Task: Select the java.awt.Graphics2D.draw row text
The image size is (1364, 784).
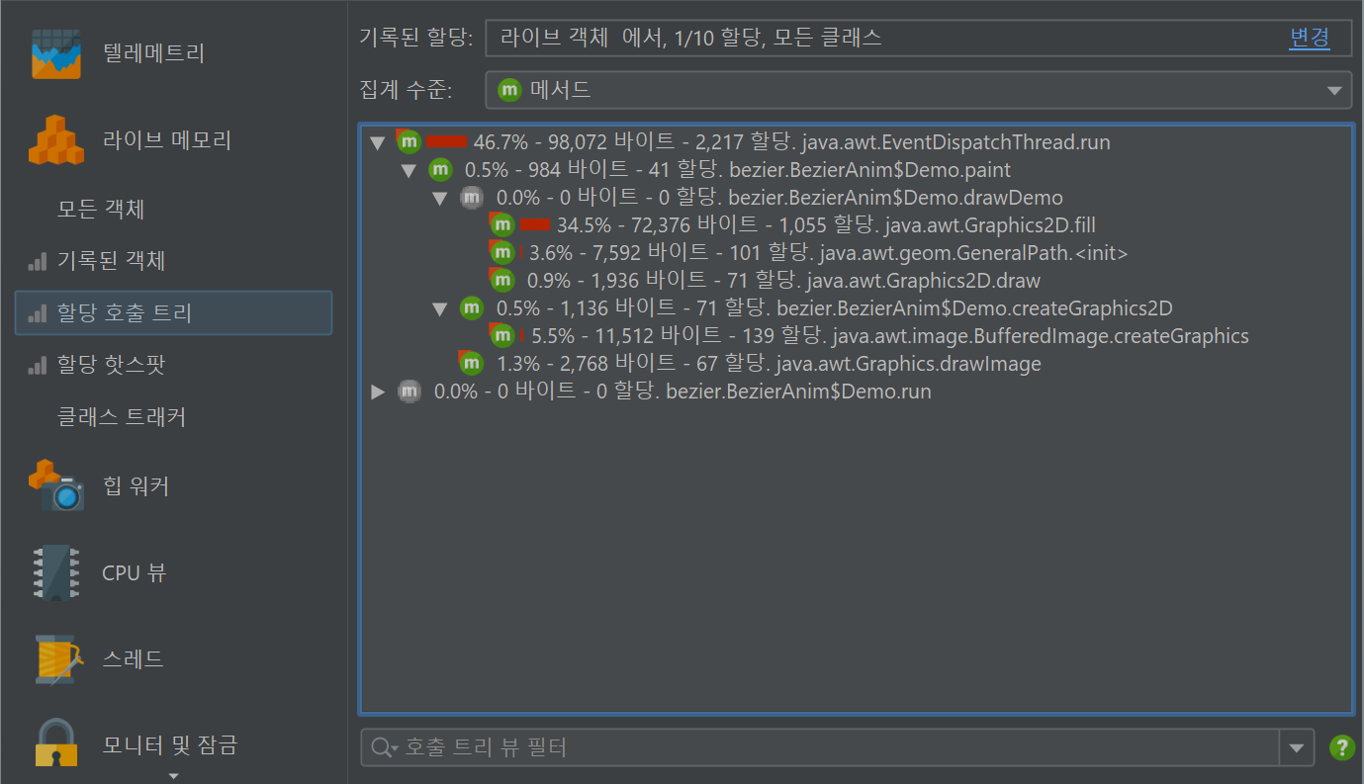Action: point(783,281)
